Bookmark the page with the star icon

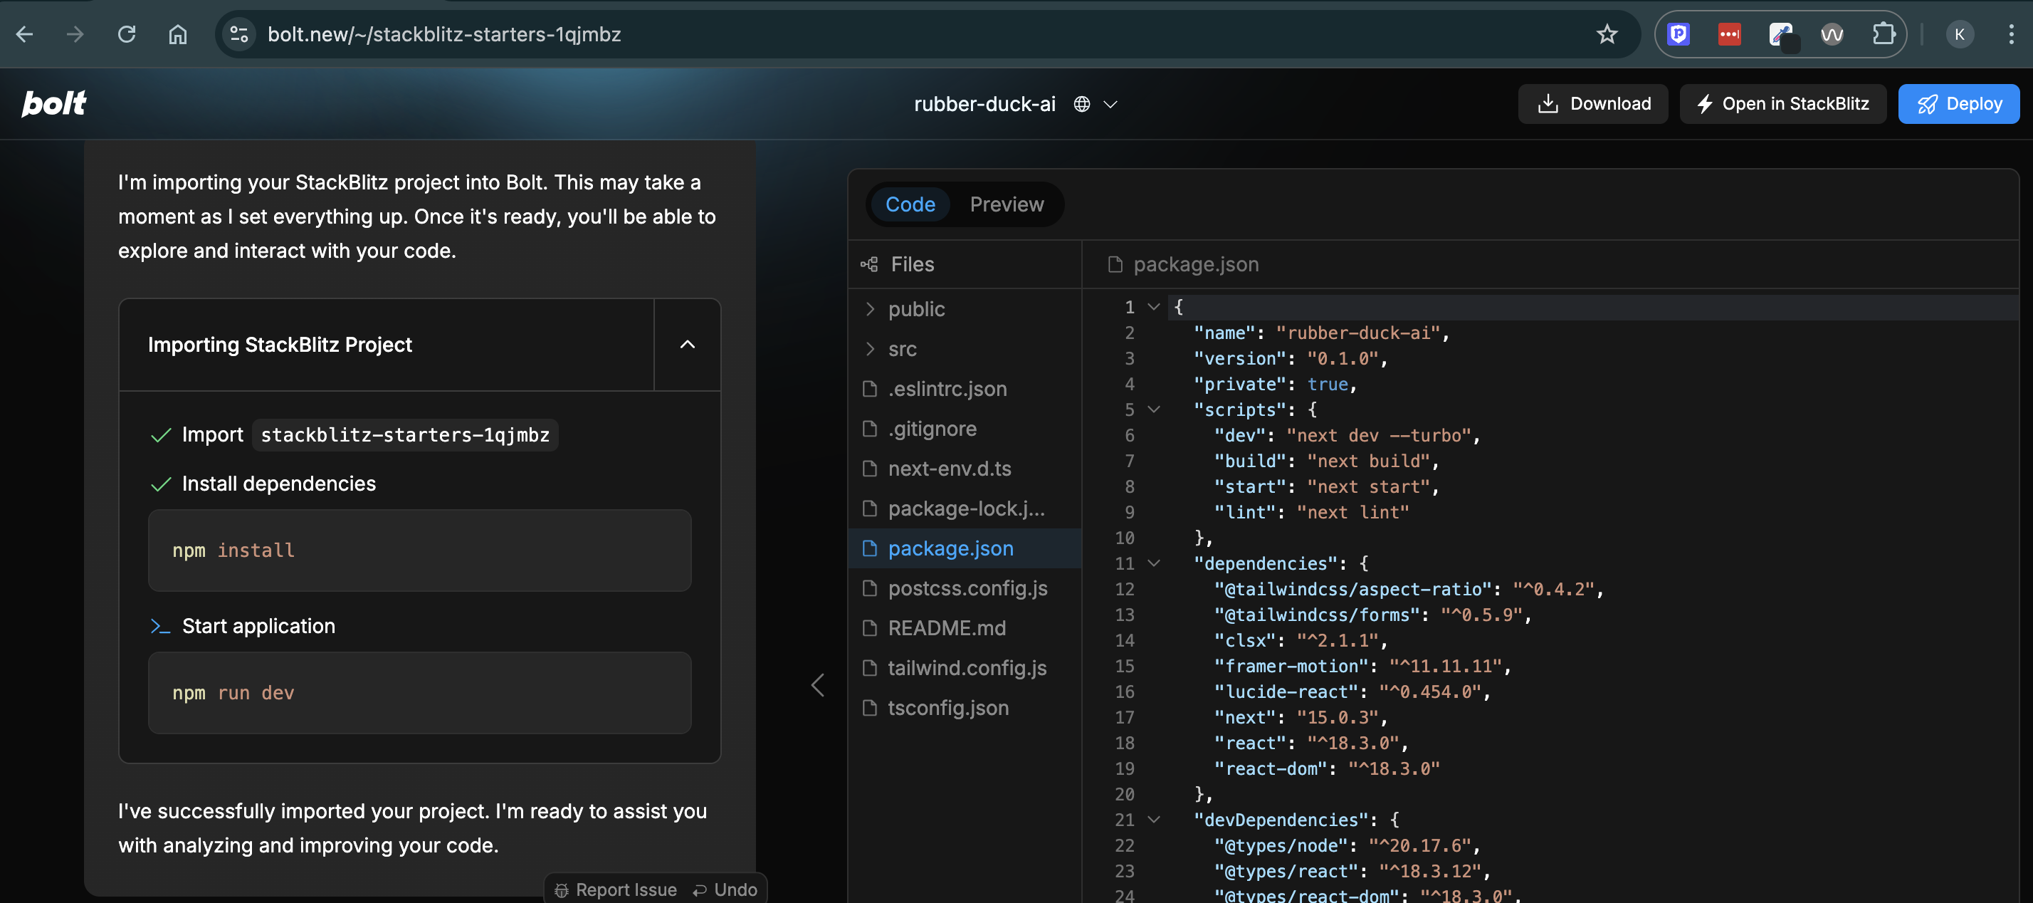(1607, 34)
